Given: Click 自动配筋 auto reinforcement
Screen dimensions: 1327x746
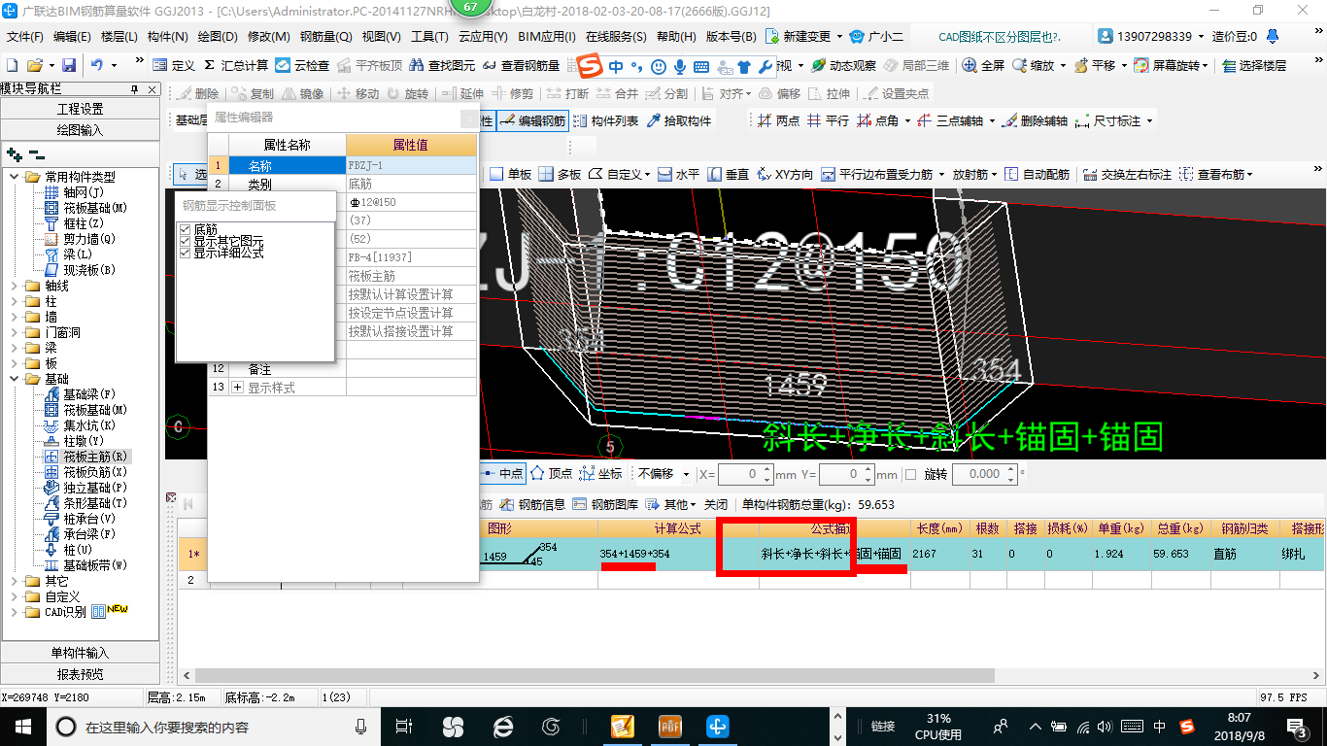Looking at the screenshot, I should point(1037,174).
